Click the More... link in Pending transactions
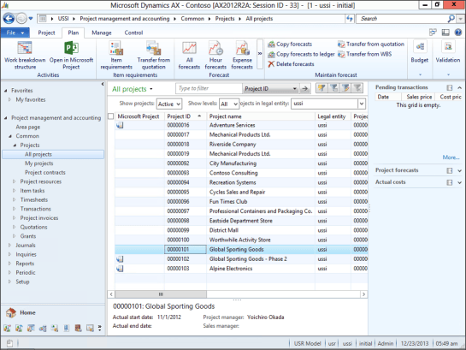The width and height of the screenshot is (466, 350). click(x=451, y=157)
